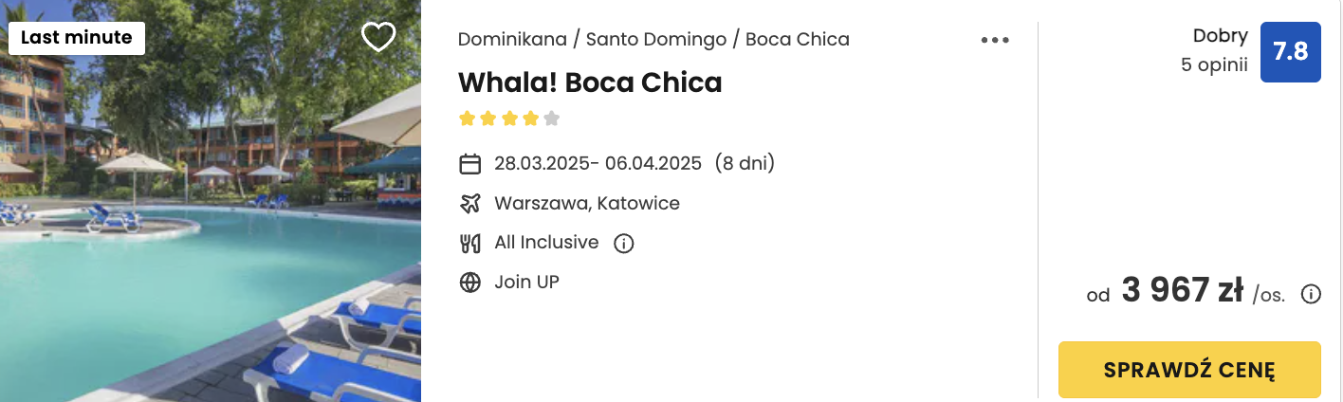Click the Join UP operator label
The width and height of the screenshot is (1343, 402).
[x=526, y=282]
